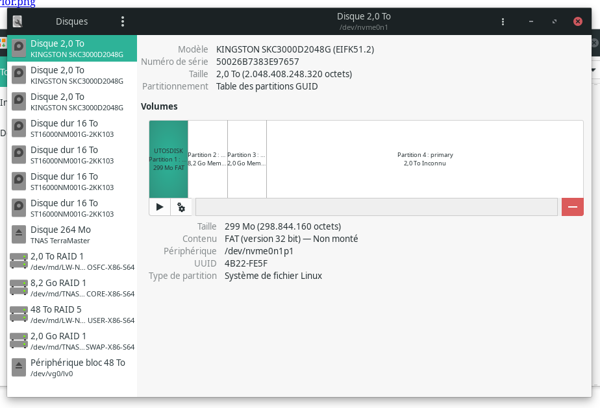This screenshot has height=408, width=600.
Task: Select the 8,2 Go RAID 1 array
Action: pyautogui.click(x=71, y=288)
